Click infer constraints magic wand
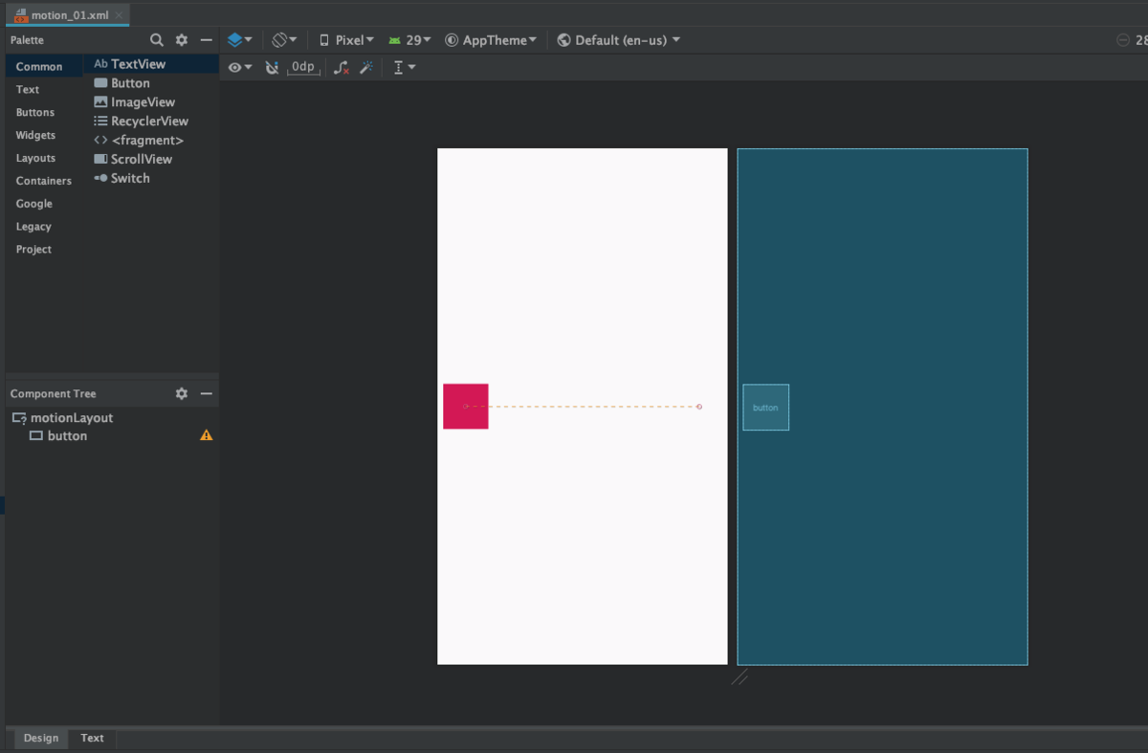 365,67
